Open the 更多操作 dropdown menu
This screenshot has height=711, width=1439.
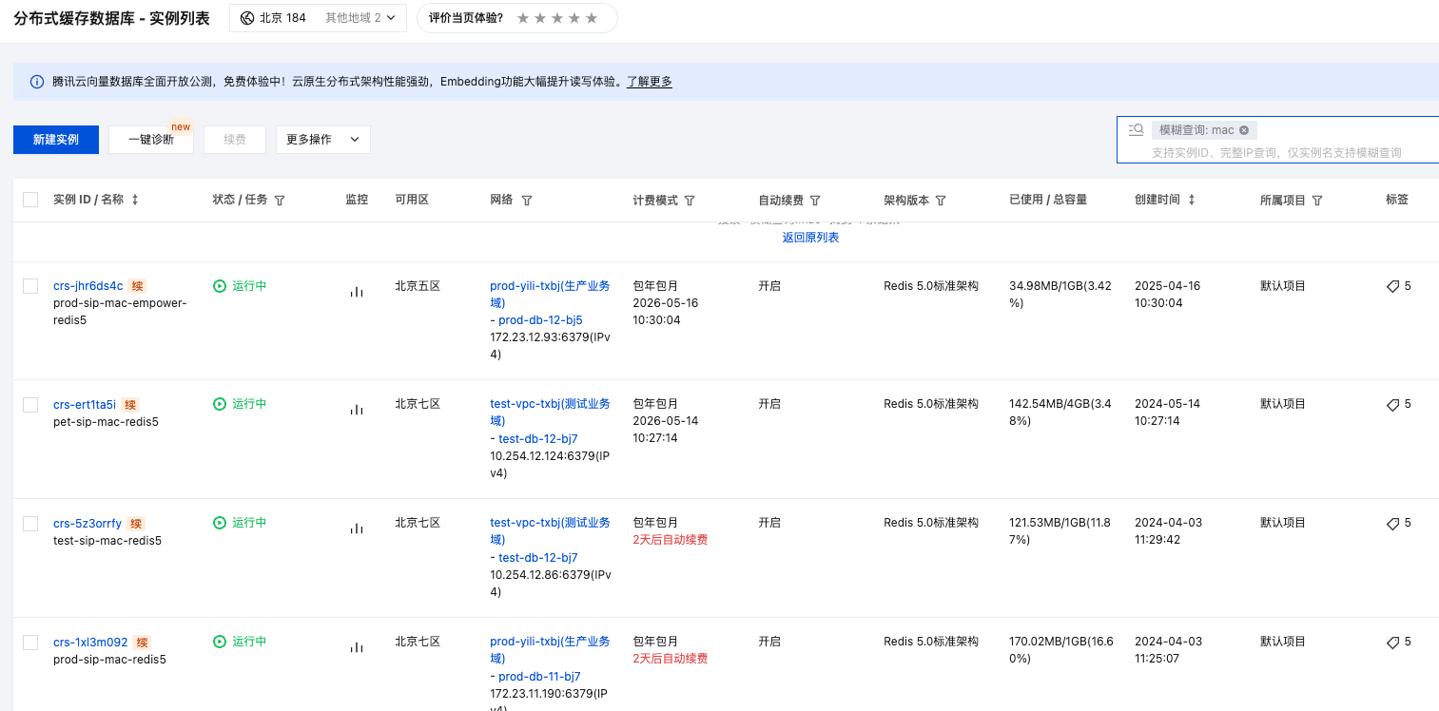pyautogui.click(x=322, y=140)
